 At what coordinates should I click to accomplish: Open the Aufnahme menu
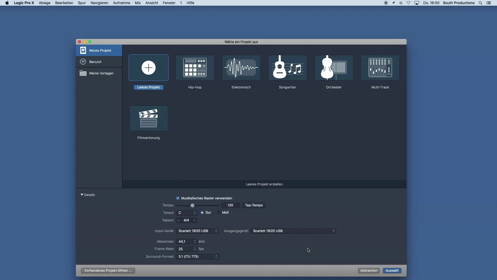[x=121, y=3]
